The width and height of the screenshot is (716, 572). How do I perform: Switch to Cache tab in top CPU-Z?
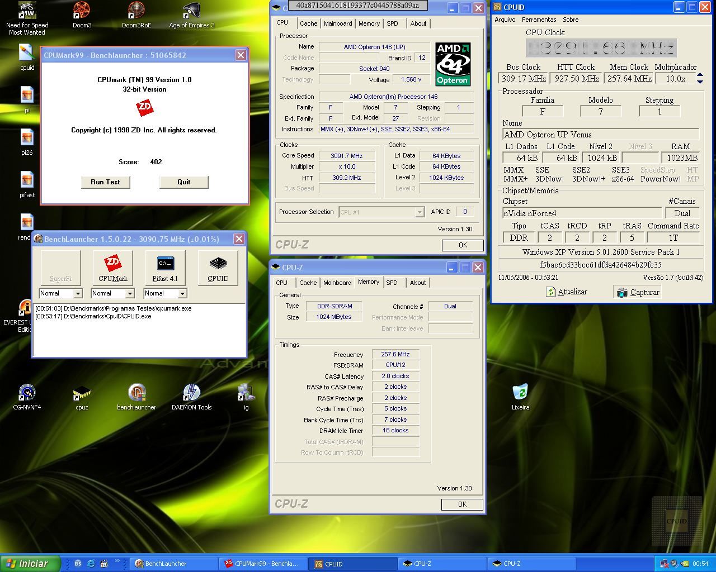click(308, 23)
